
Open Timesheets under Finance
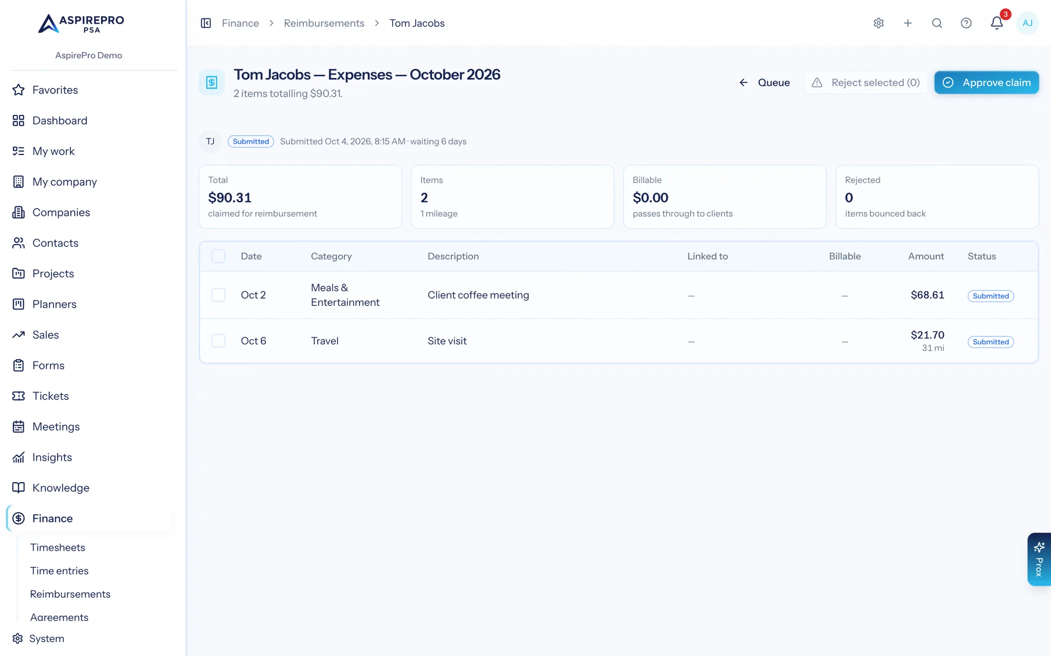pos(58,547)
